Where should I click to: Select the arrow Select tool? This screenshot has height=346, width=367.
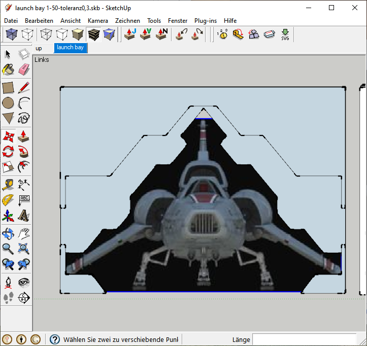(8, 54)
